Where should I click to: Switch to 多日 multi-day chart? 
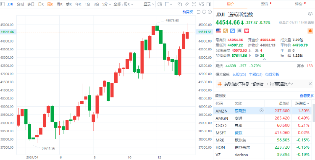(x=31, y=4)
